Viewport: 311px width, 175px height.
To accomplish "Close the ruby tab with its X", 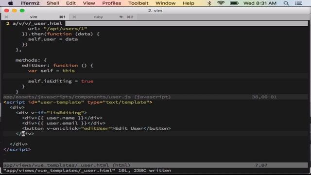I will (x=74, y=17).
